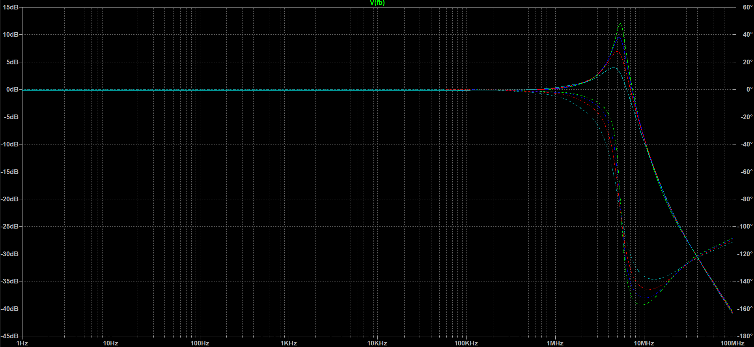Click the 60° phase axis label
The height and width of the screenshot is (347, 754).
click(748, 8)
